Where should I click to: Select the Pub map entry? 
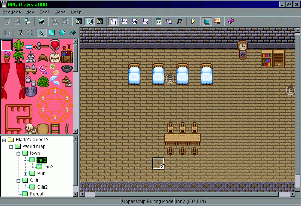(x=41, y=174)
